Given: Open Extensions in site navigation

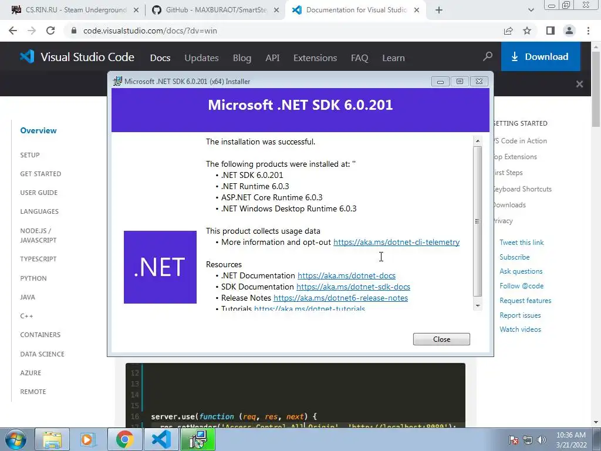Looking at the screenshot, I should pos(315,58).
